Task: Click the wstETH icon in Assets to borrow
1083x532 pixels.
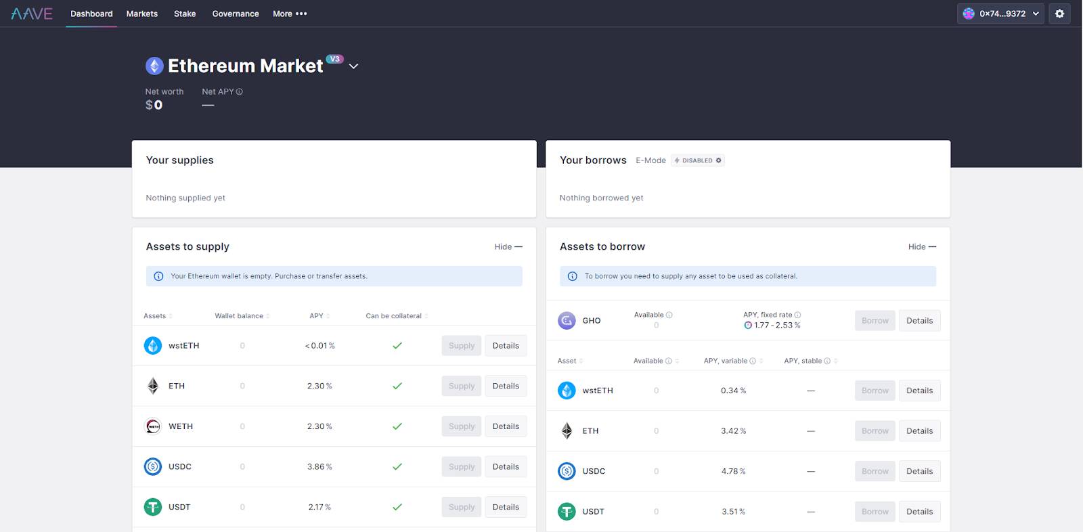Action: point(567,391)
